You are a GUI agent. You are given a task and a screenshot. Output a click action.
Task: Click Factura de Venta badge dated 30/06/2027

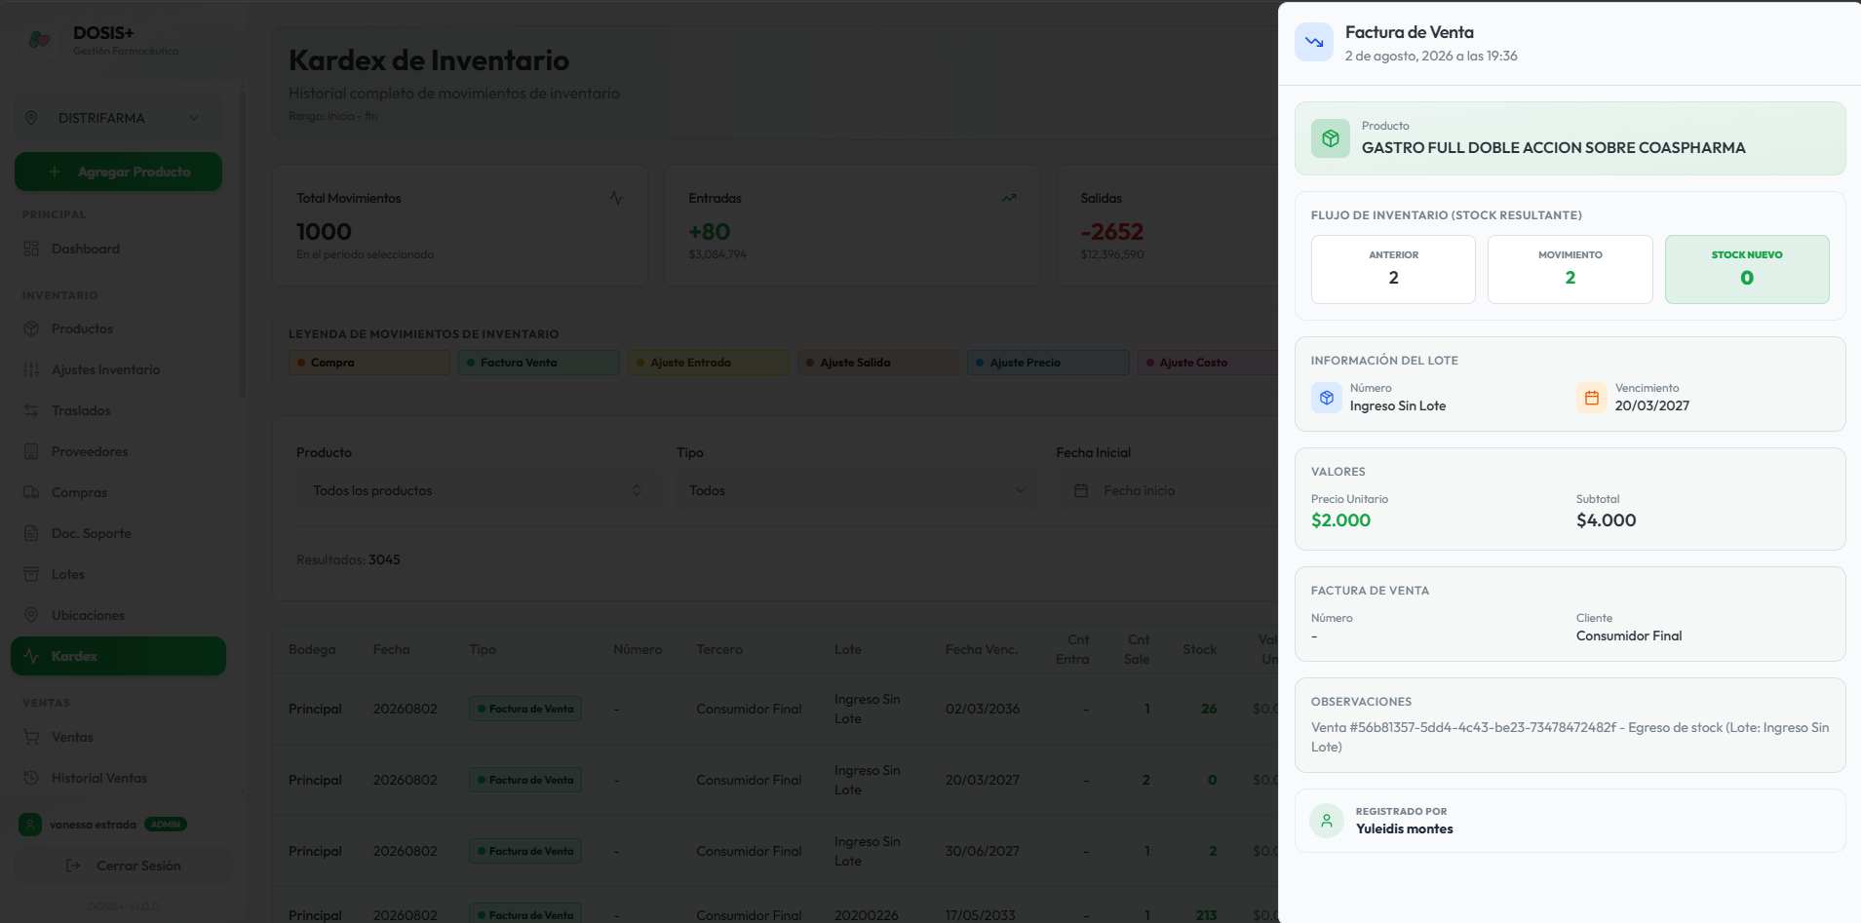pyautogui.click(x=525, y=851)
